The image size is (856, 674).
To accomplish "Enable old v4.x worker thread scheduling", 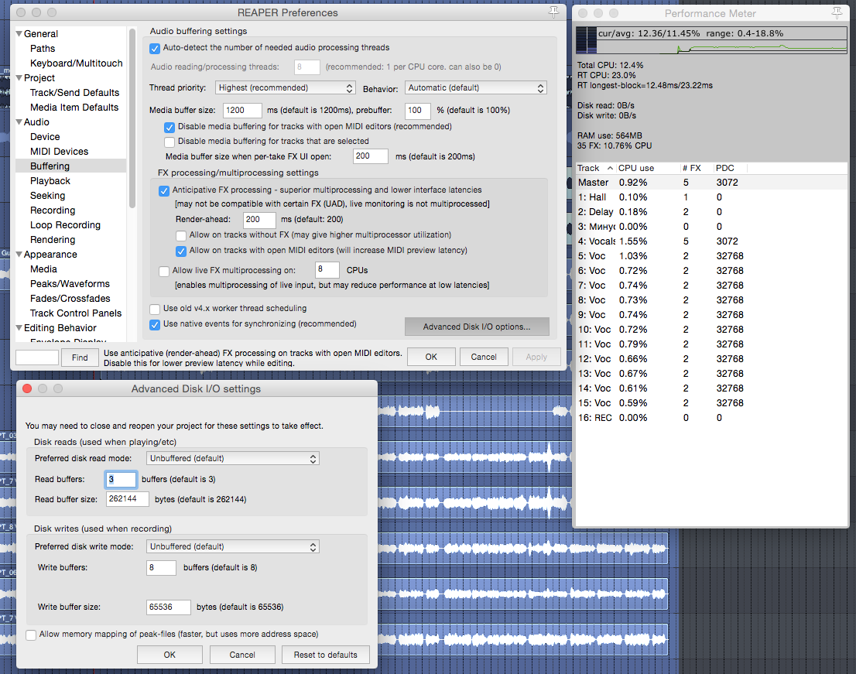I will coord(155,309).
